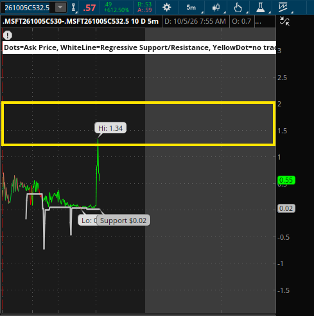Click the last price .57
This screenshot has width=314, height=316.
89,8
